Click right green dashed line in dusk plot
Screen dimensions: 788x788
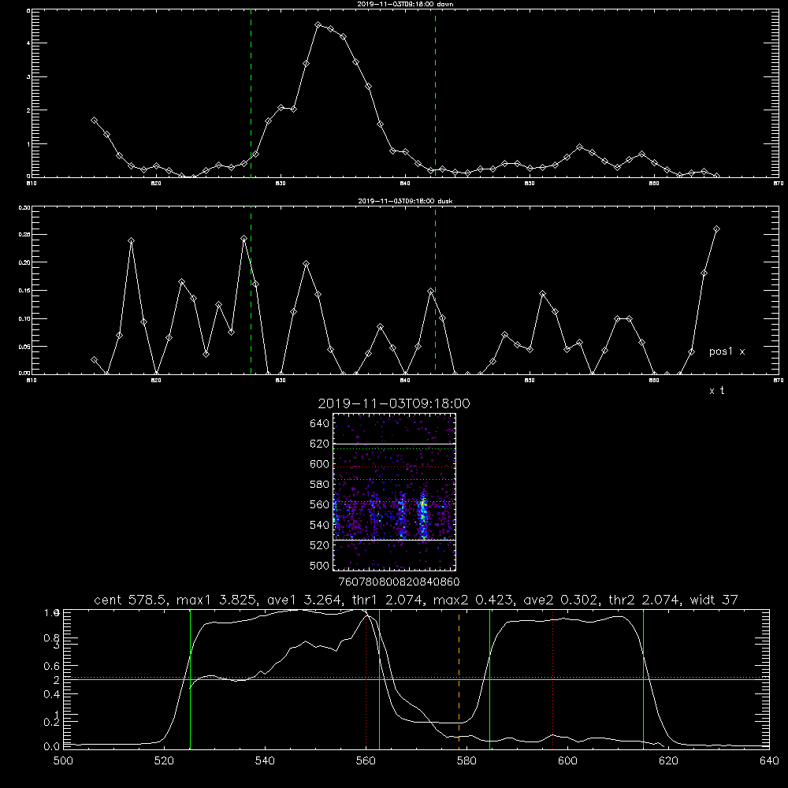tap(435, 290)
